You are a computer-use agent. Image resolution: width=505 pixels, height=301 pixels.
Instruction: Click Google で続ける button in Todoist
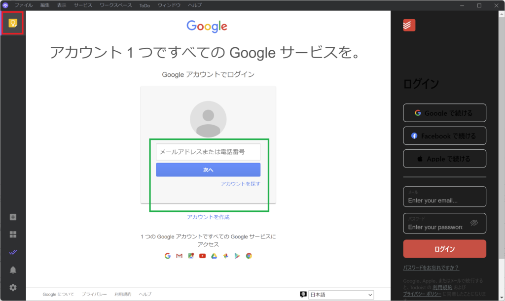click(x=444, y=113)
